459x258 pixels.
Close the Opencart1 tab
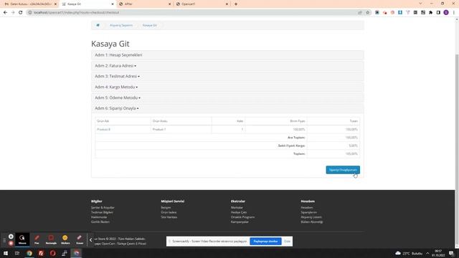227,4
